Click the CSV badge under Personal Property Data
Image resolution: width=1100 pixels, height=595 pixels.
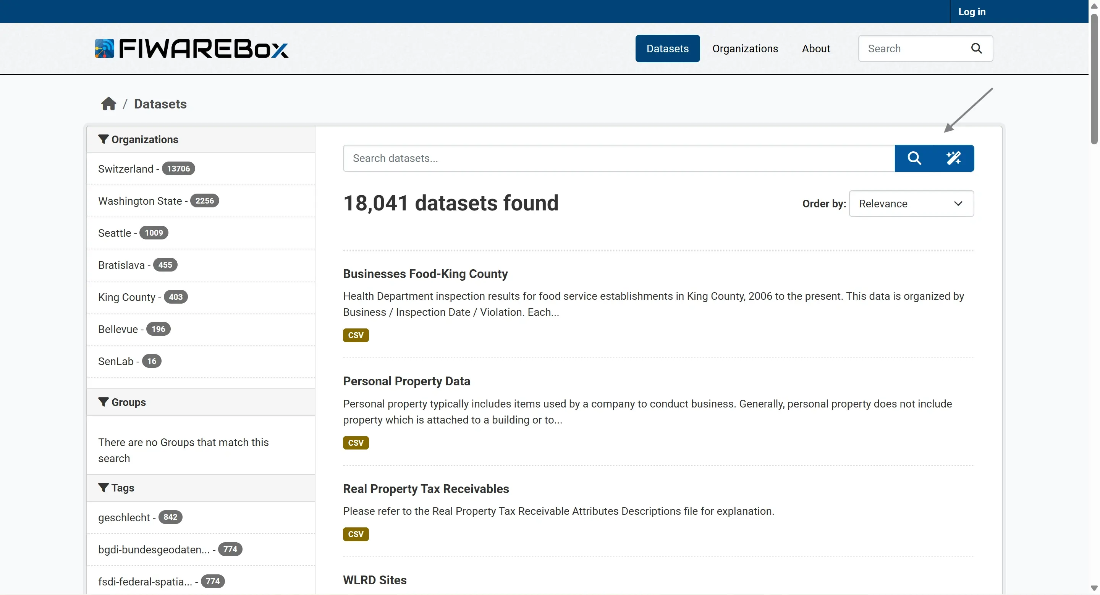pyautogui.click(x=355, y=443)
